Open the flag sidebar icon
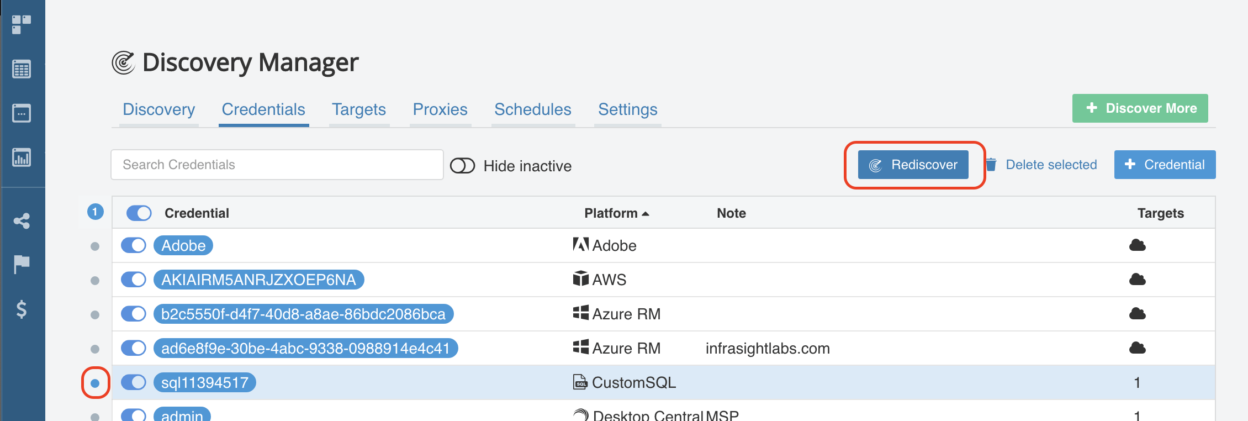The height and width of the screenshot is (421, 1248). coord(22,265)
